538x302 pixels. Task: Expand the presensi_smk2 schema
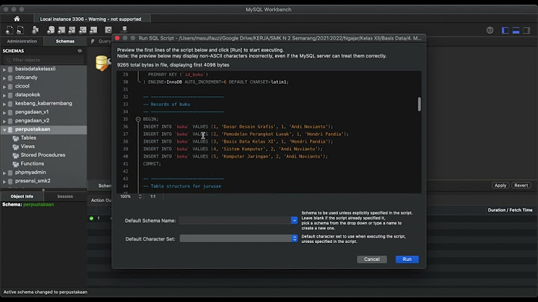tap(4, 181)
